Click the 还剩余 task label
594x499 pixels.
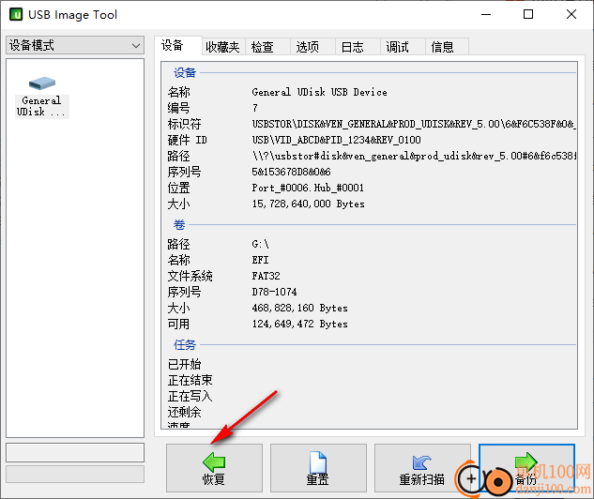(184, 412)
